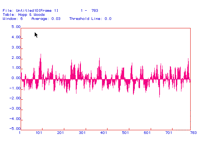Click the y-axis label 2.00
The height and width of the screenshot is (142, 198).
[x=16, y=58]
